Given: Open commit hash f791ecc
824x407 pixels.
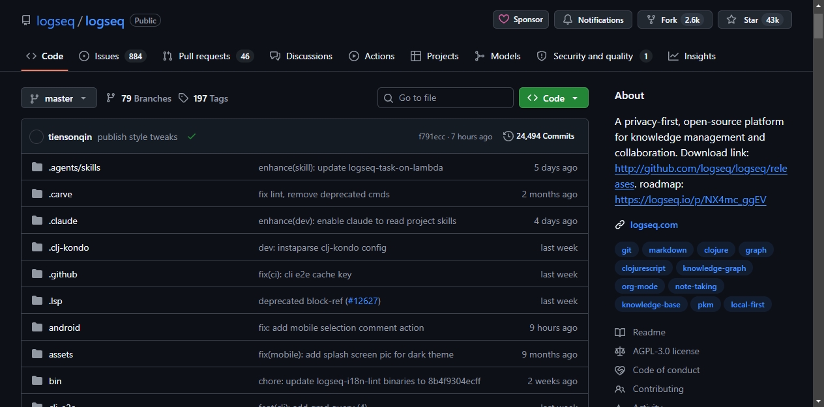Looking at the screenshot, I should point(432,137).
